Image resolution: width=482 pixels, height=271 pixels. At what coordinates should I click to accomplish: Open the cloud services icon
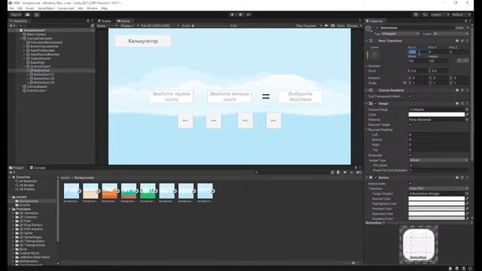(28, 15)
